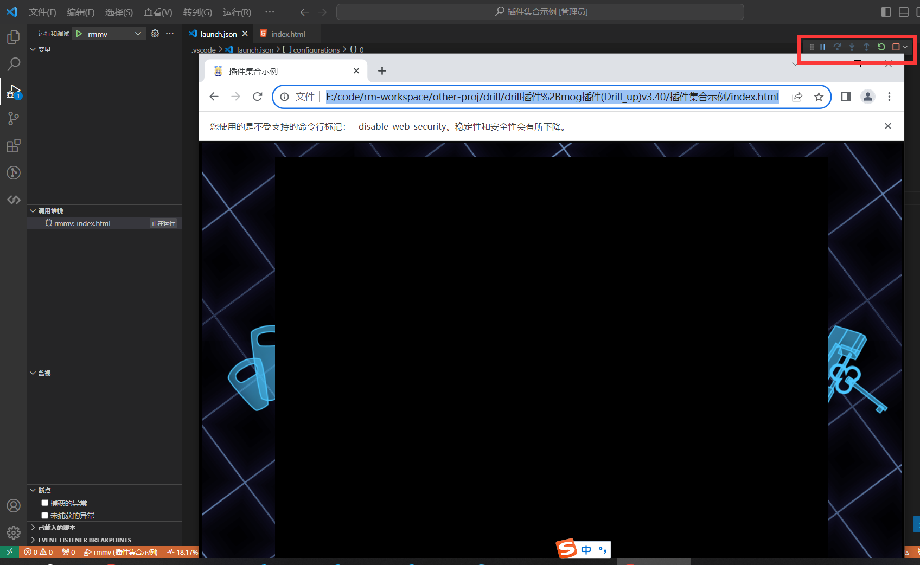Open problems via errors and warnings indicator

pos(39,552)
